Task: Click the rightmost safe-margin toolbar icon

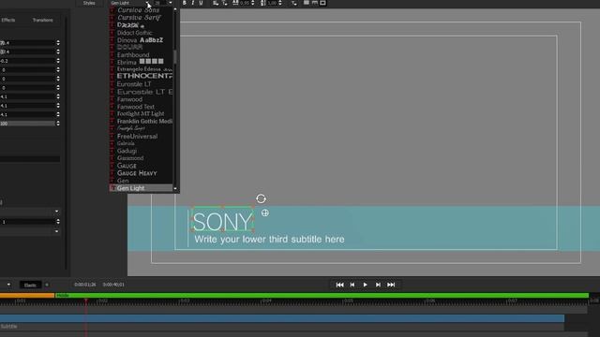Action: coord(322,3)
